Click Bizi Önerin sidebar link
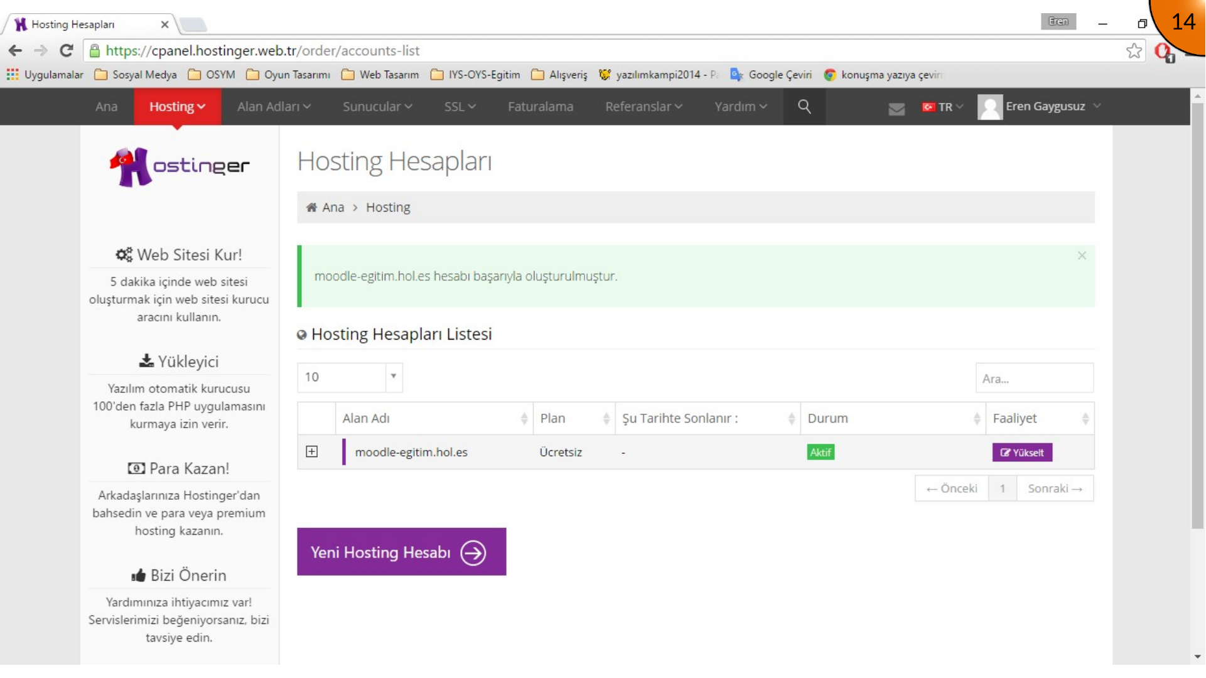1206x678 pixels. coord(180,575)
